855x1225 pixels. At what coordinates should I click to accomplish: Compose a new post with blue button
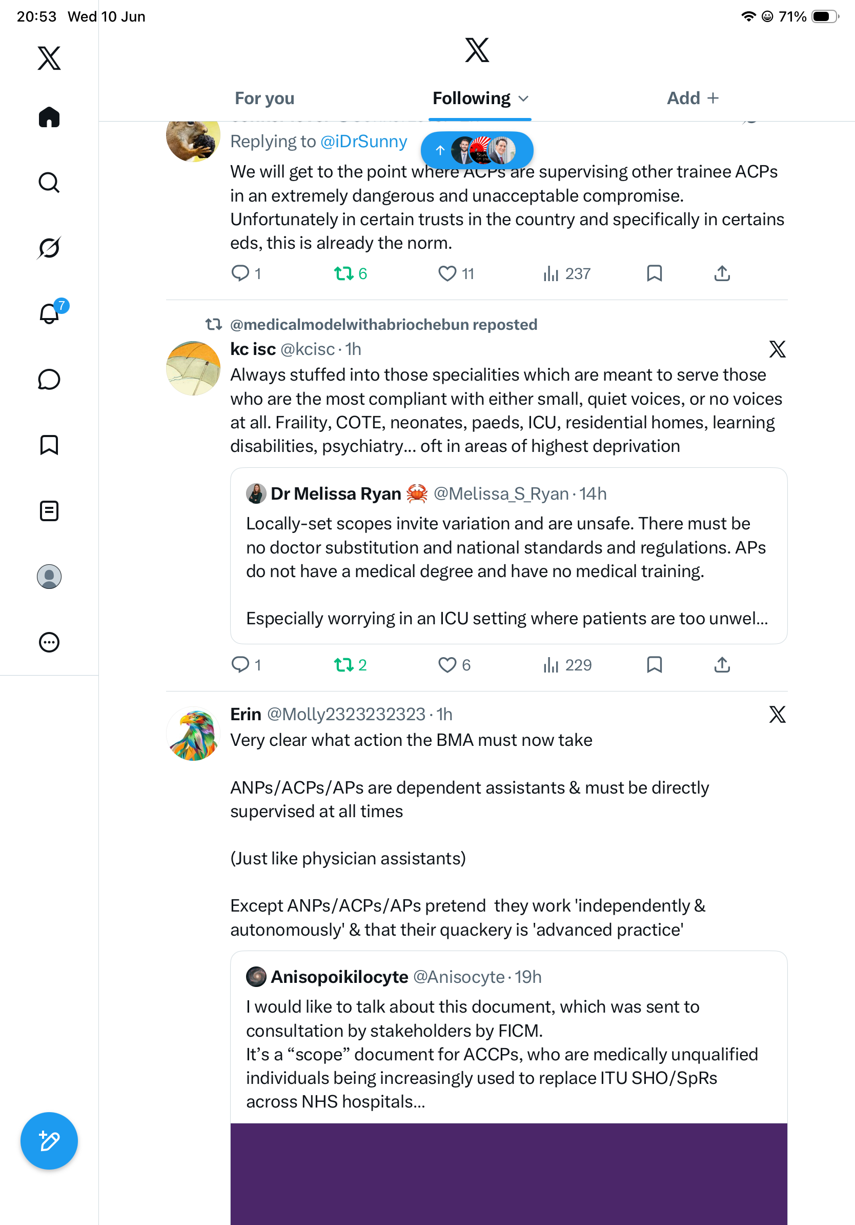tap(49, 1141)
